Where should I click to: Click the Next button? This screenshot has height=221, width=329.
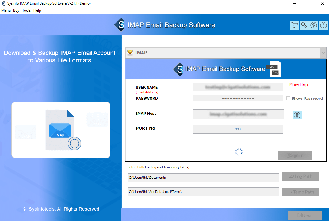(304, 215)
